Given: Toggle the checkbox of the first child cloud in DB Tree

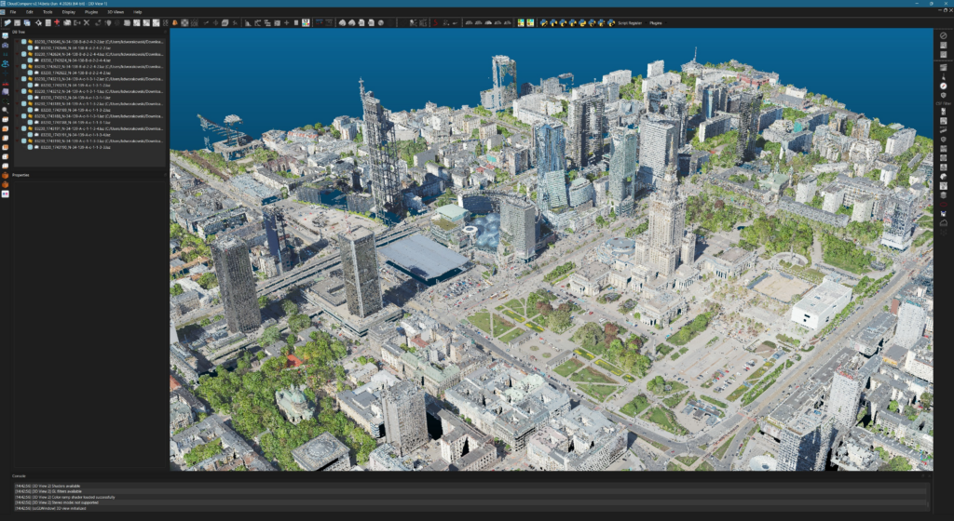Looking at the screenshot, I should click(x=30, y=48).
